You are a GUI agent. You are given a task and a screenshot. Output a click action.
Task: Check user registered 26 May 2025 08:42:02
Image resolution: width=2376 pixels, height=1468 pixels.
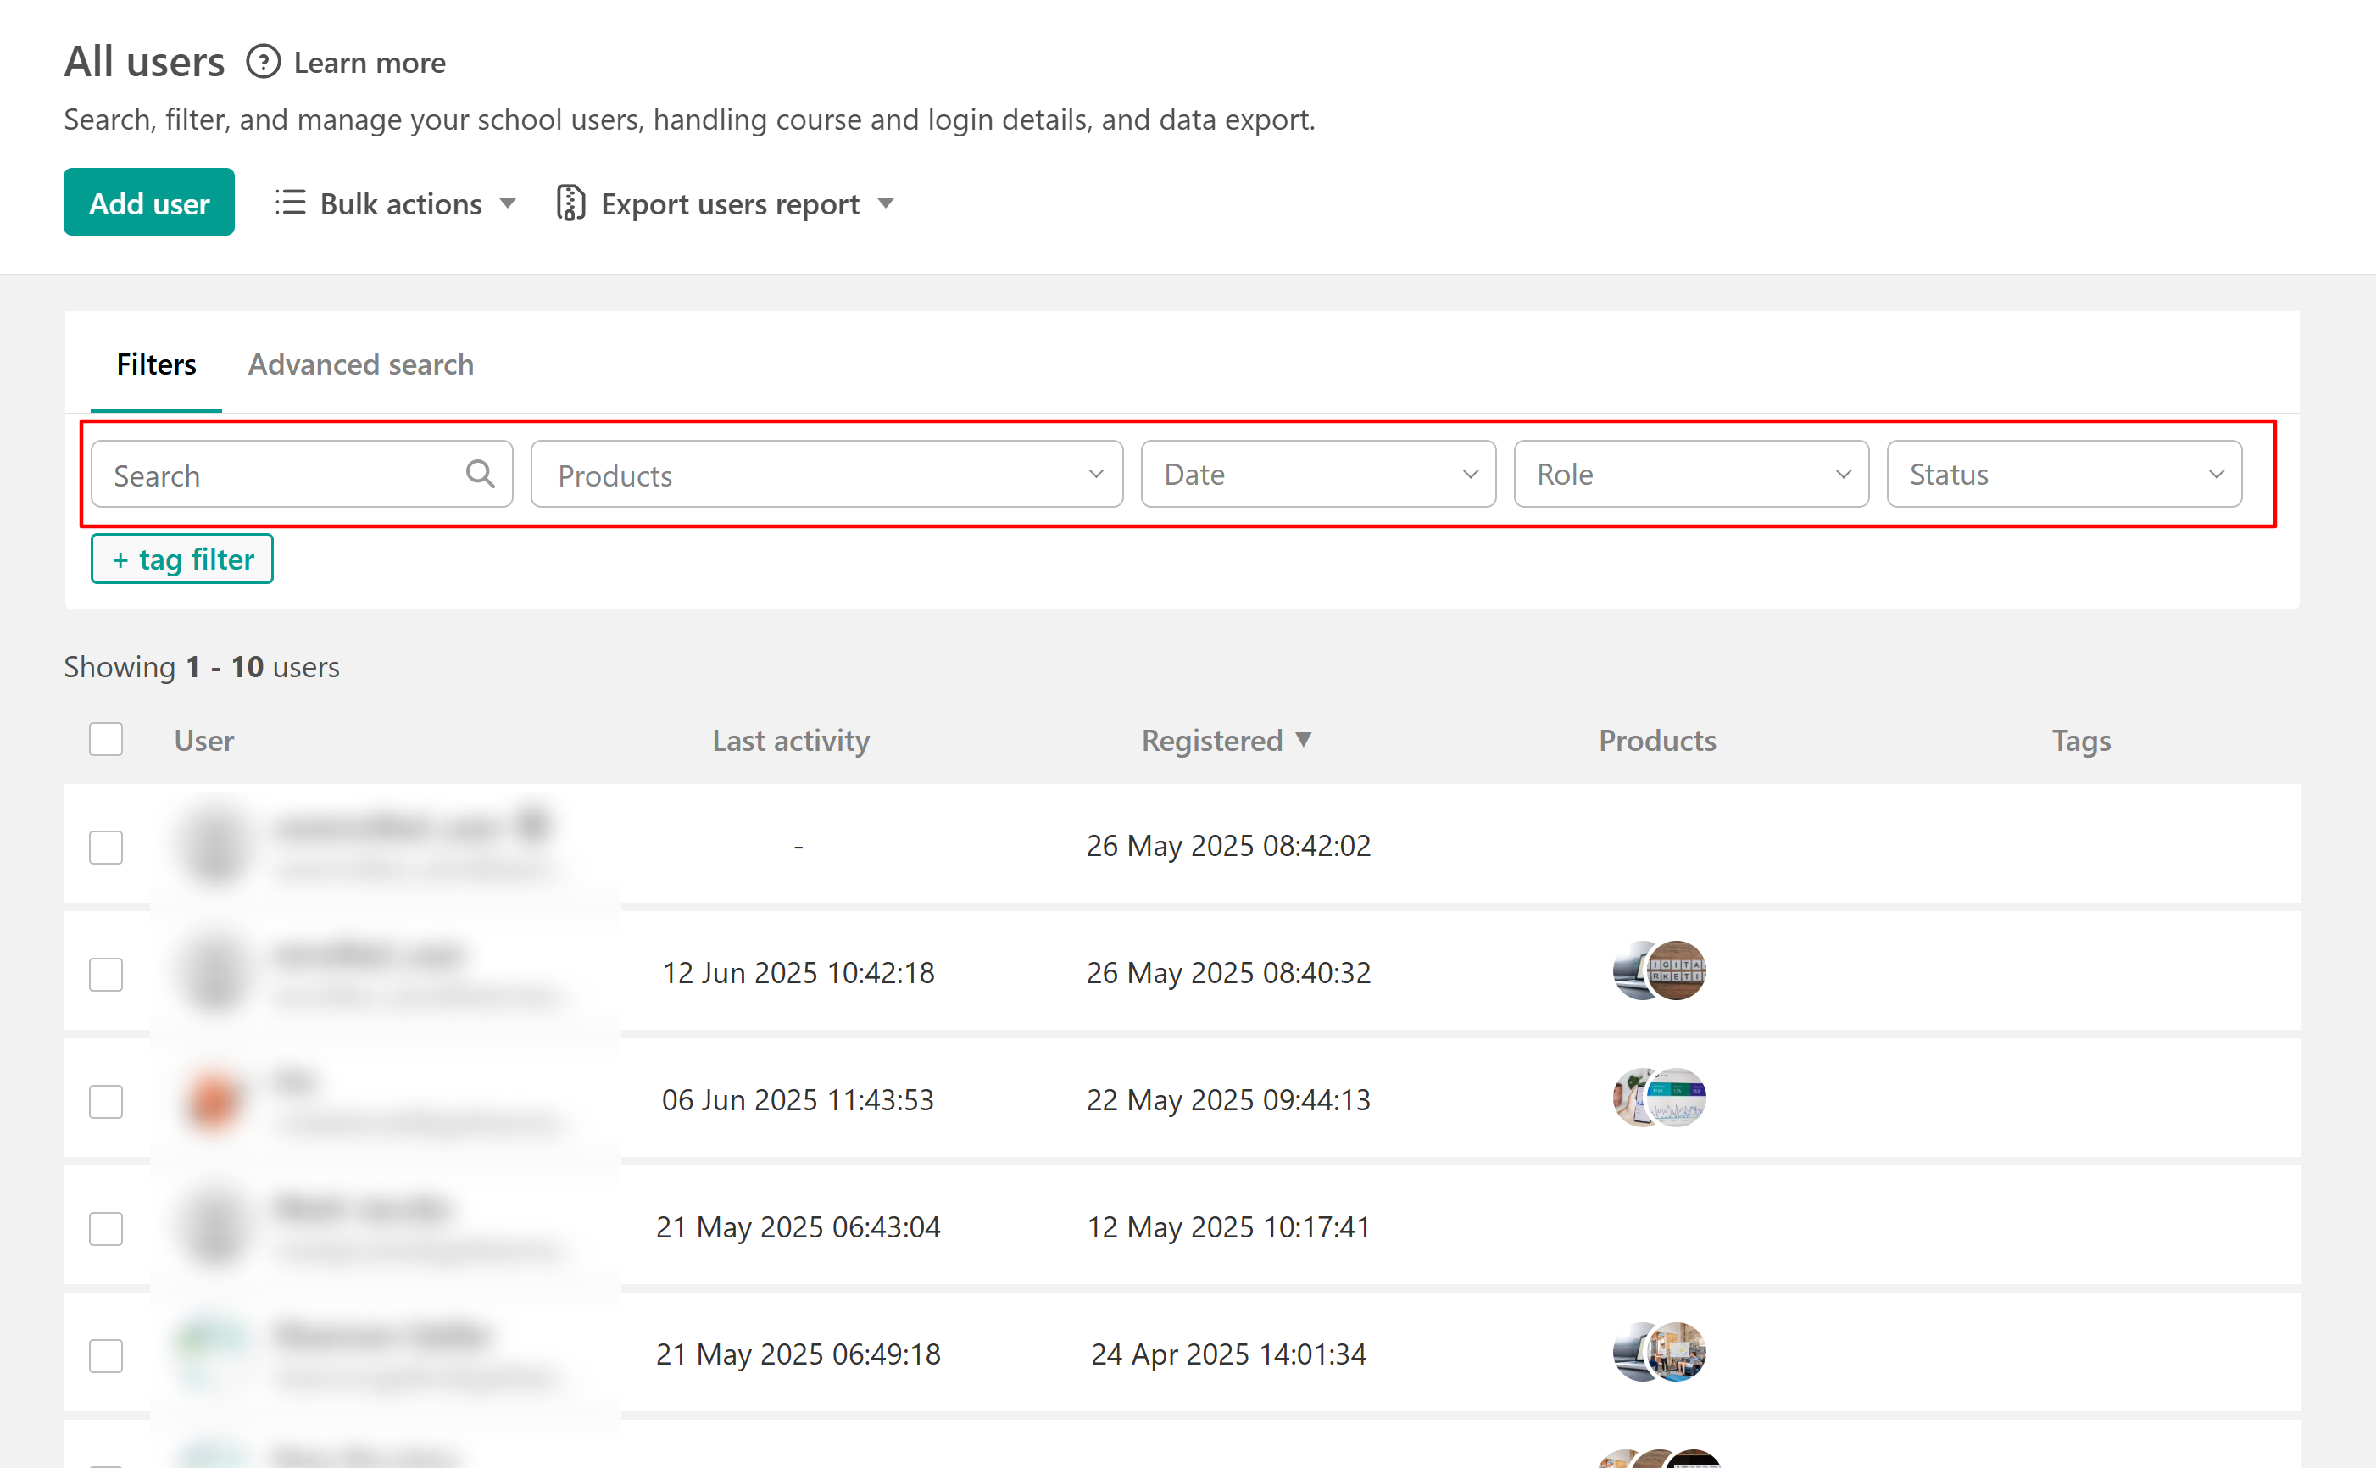tap(106, 847)
